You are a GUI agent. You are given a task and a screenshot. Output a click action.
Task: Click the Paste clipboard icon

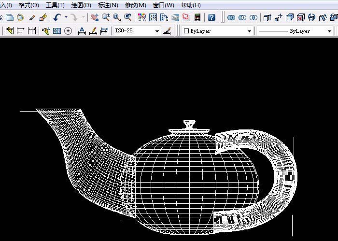pyautogui.click(x=20, y=17)
